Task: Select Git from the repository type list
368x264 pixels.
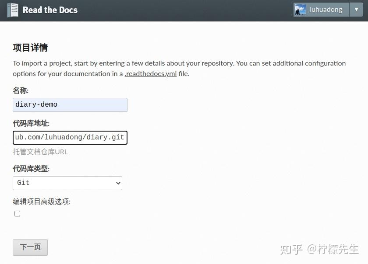Action: click(67, 183)
